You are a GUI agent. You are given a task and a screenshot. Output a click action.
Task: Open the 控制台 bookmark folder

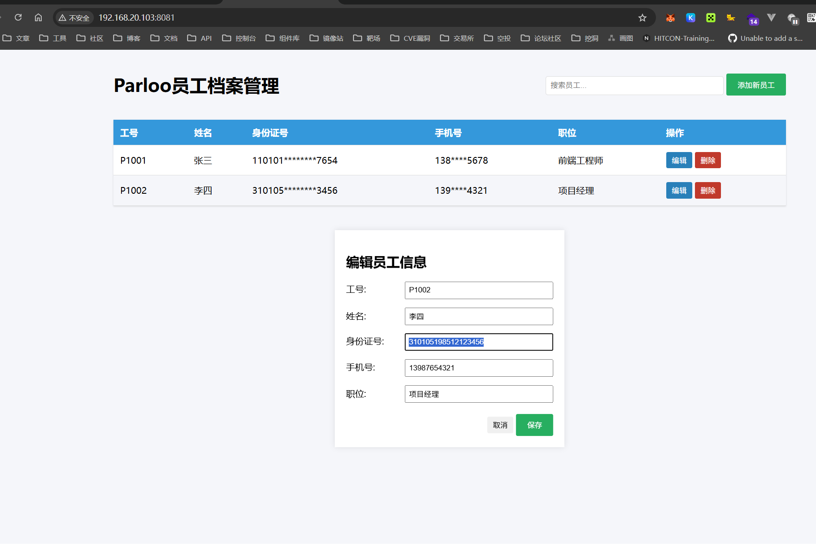(239, 38)
